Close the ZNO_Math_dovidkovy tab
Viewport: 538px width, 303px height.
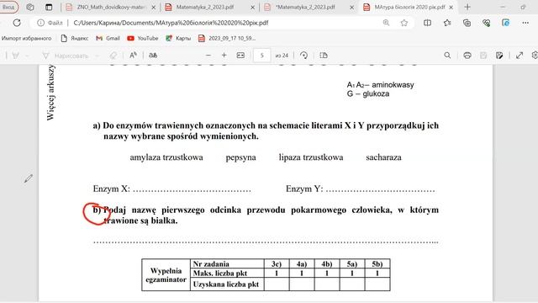[x=153, y=8]
